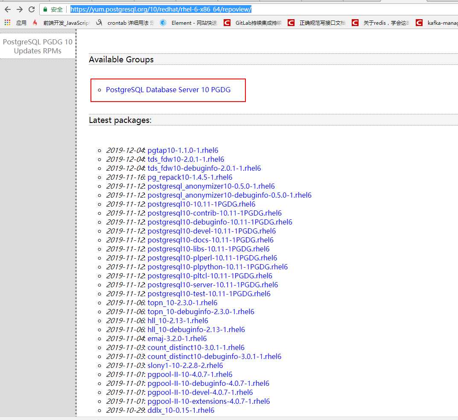458x420 pixels.
Task: Click the 2019-11-04 date text
Action: pyautogui.click(x=126, y=338)
